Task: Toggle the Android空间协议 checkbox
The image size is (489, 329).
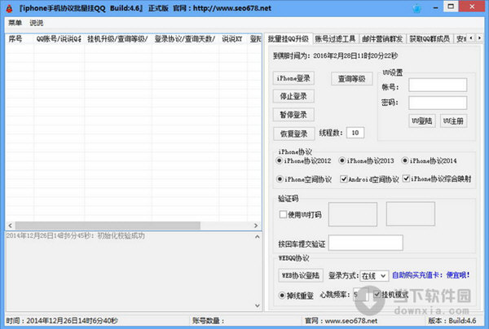Action: click(x=369, y=179)
